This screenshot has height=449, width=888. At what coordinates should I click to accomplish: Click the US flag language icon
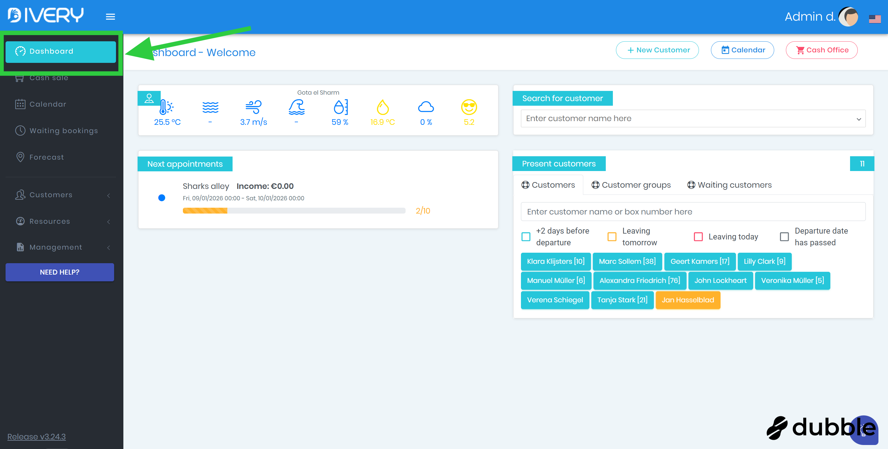(x=874, y=19)
